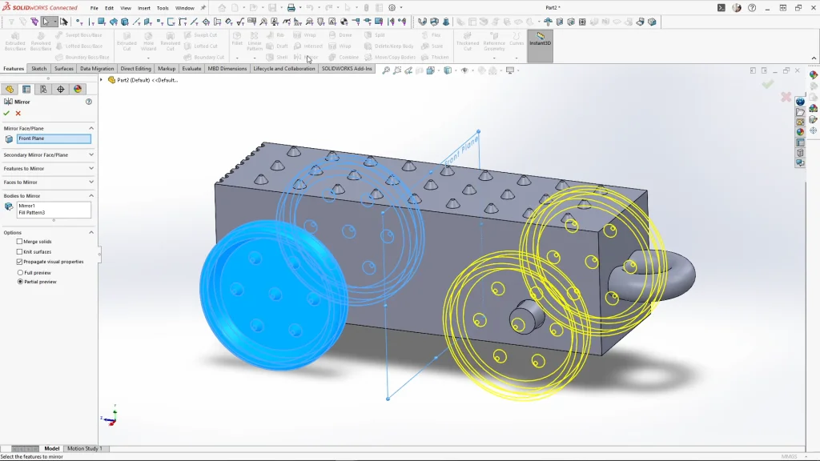Open the Mirror help question mark icon
The width and height of the screenshot is (820, 461).
point(89,102)
